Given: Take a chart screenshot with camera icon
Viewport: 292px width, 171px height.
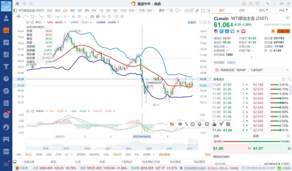Looking at the screenshot, I should click(187, 11).
